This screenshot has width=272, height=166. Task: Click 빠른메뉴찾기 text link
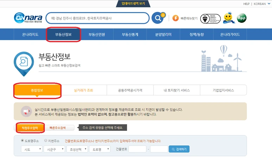click(189, 18)
